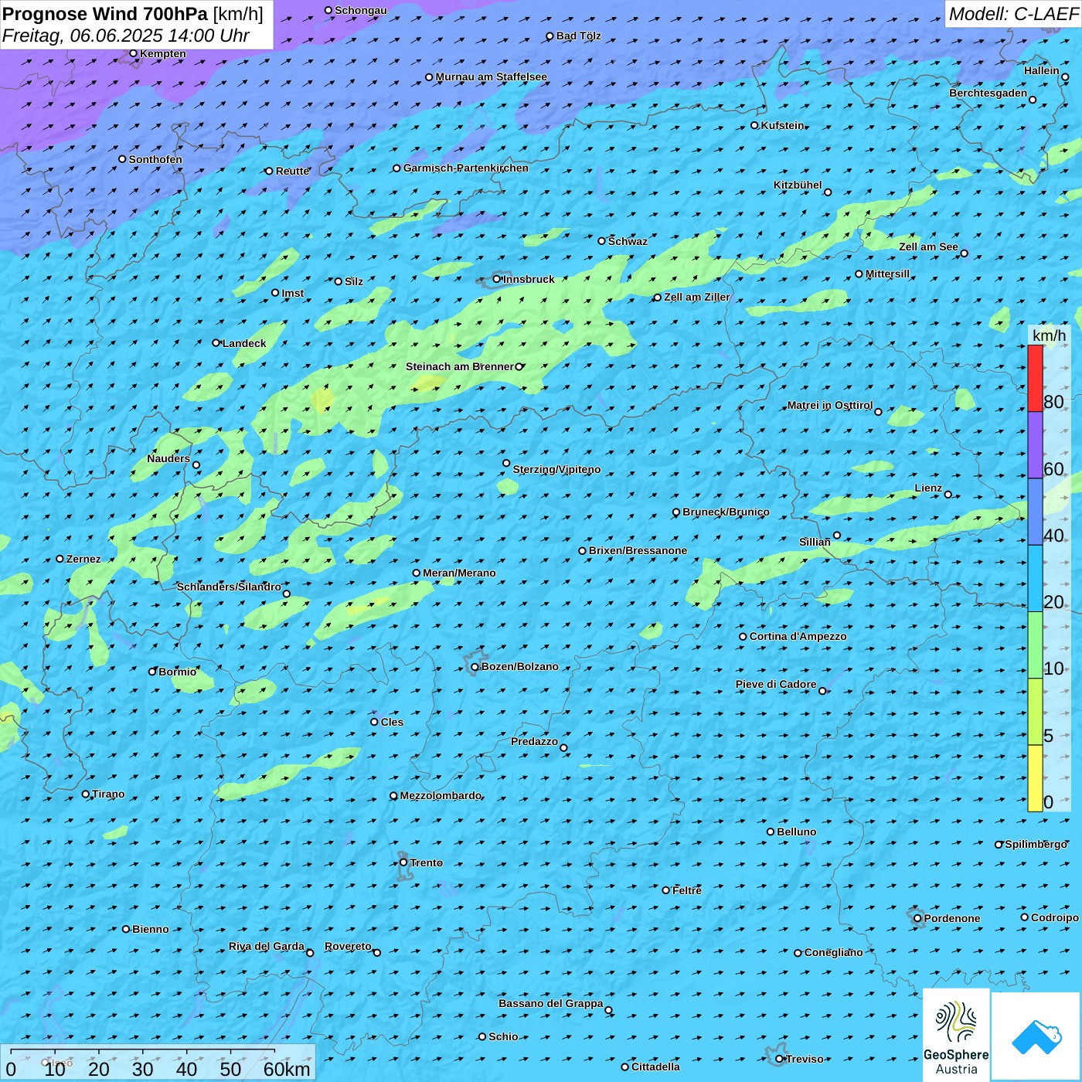Click the Sillian city label
Screen dimensions: 1082x1082
(815, 542)
